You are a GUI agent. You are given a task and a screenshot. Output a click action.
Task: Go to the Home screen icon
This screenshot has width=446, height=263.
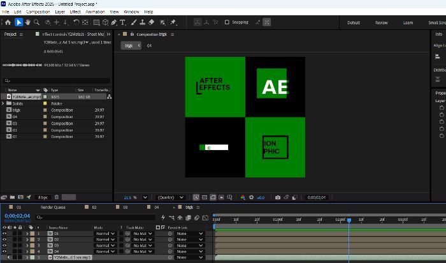pos(8,22)
